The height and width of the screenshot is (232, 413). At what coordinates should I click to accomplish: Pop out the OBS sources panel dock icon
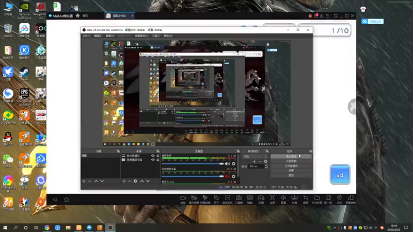click(158, 151)
